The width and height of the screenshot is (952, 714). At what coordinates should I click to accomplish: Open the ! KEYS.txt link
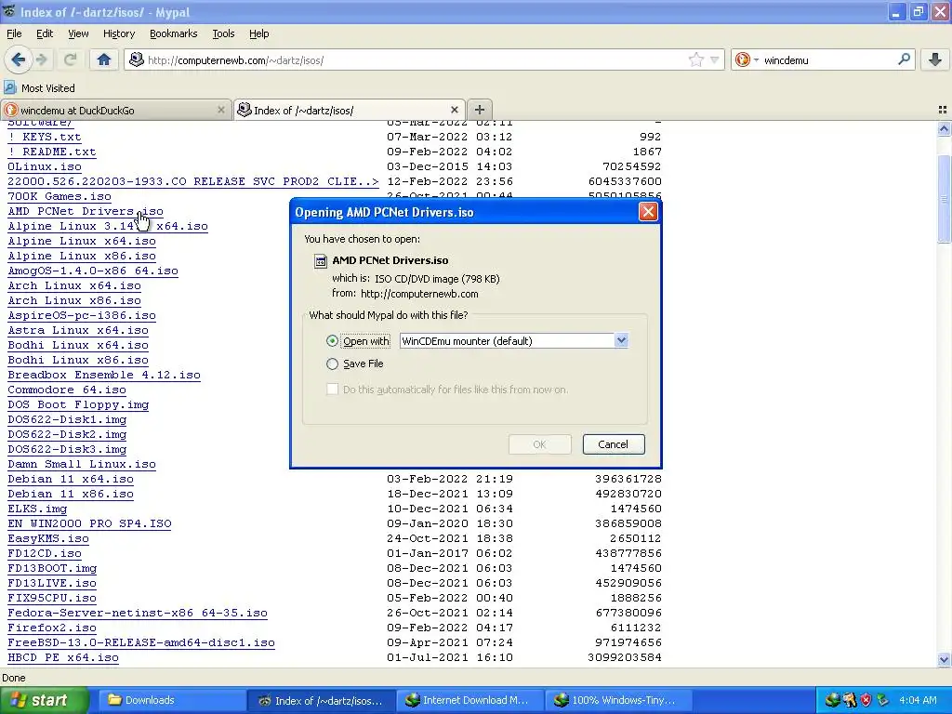tap(45, 137)
